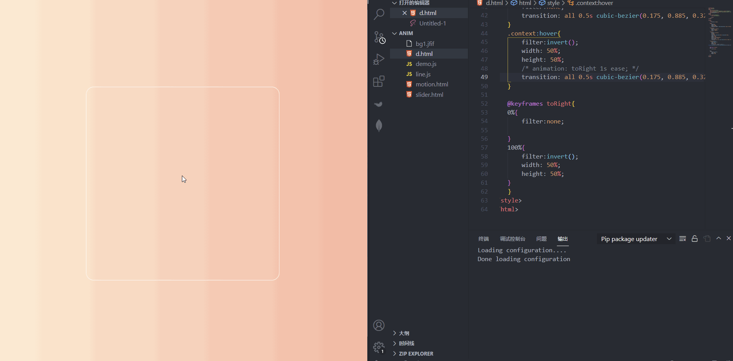
Task: Close the bottom panel
Action: click(729, 238)
